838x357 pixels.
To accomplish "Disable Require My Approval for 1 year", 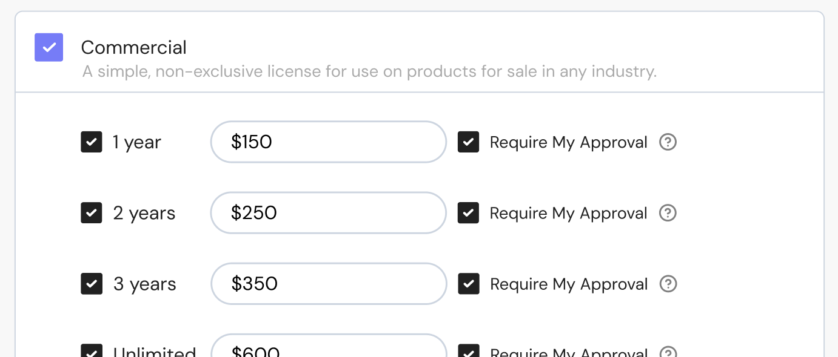I will click(469, 142).
